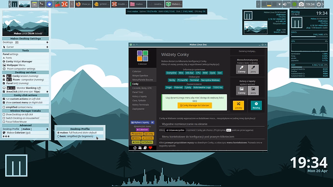
Task: Switch to the Firefox taskbar window
Action: coord(83,4)
